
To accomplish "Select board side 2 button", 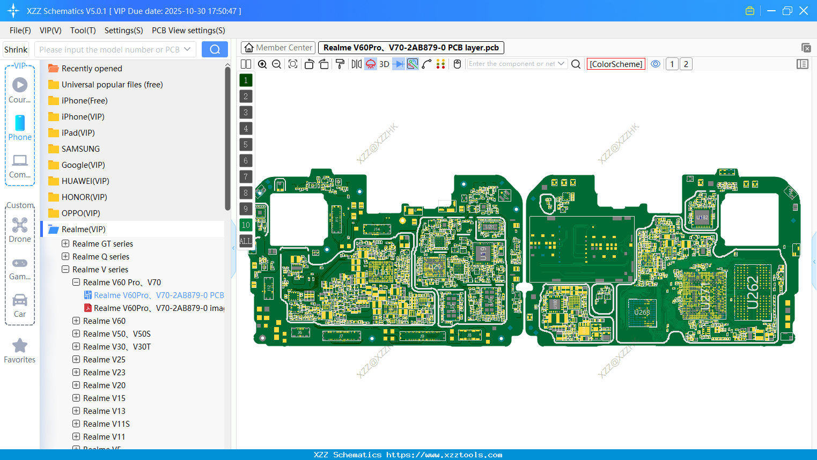I will 686,64.
